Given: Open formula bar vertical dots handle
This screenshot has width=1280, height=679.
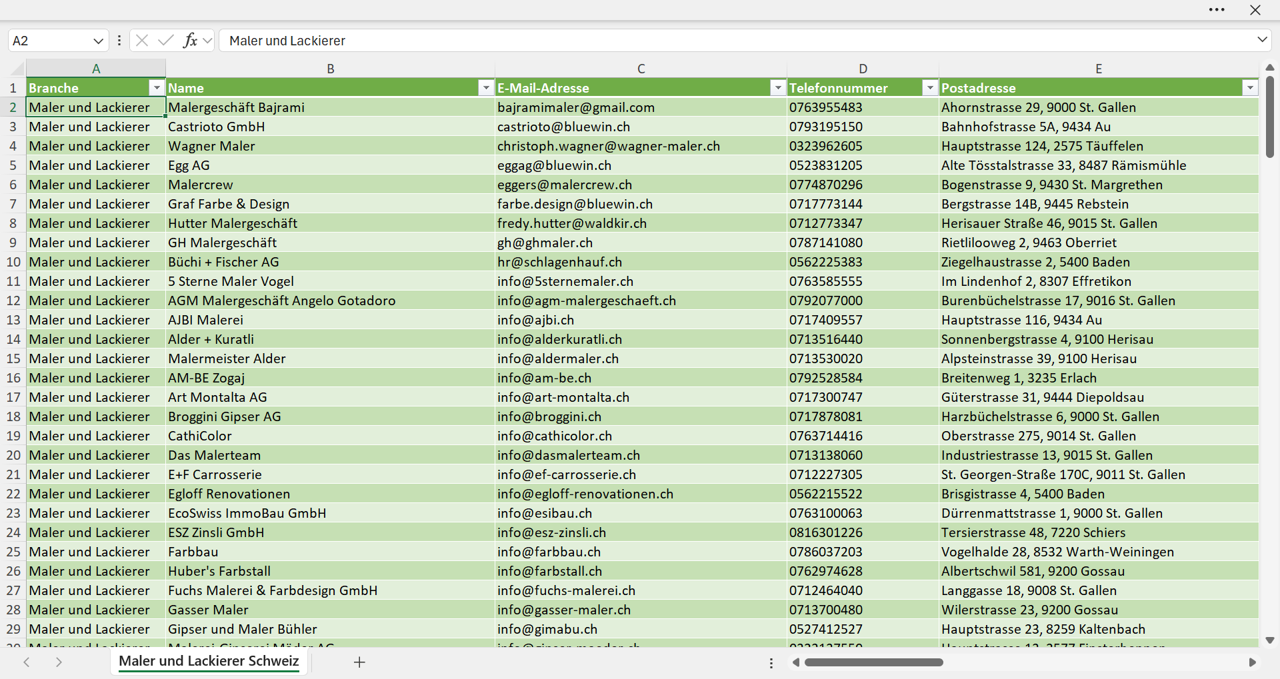Looking at the screenshot, I should [x=119, y=41].
